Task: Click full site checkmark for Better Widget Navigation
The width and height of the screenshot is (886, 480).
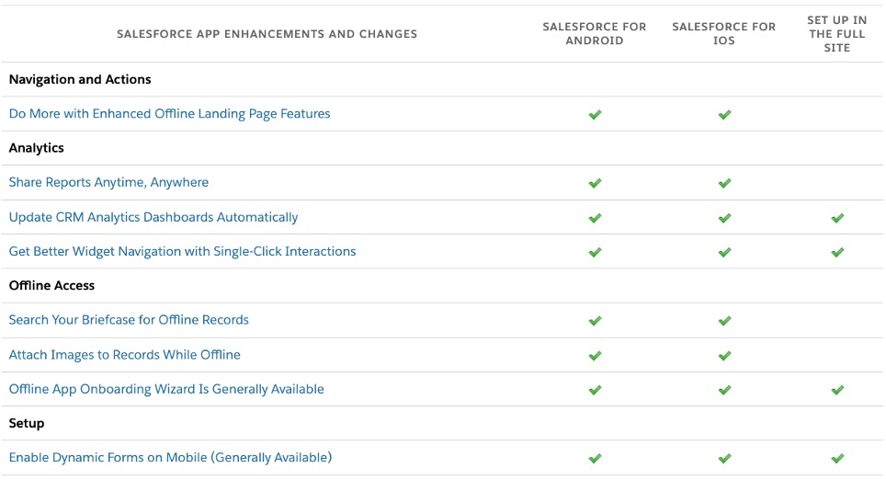Action: coord(837,252)
